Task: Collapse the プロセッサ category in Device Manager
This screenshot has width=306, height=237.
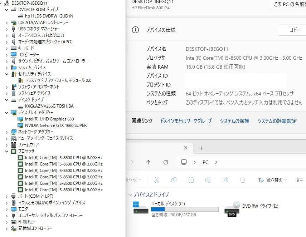Action: click(8, 151)
